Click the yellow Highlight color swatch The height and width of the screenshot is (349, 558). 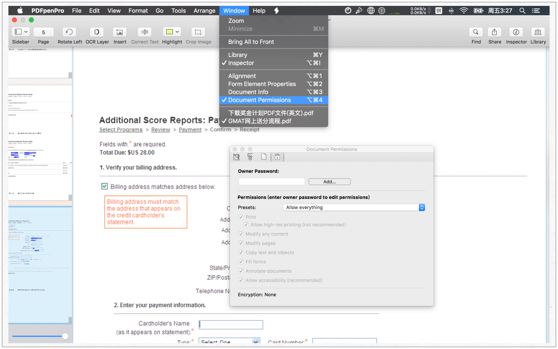169,32
